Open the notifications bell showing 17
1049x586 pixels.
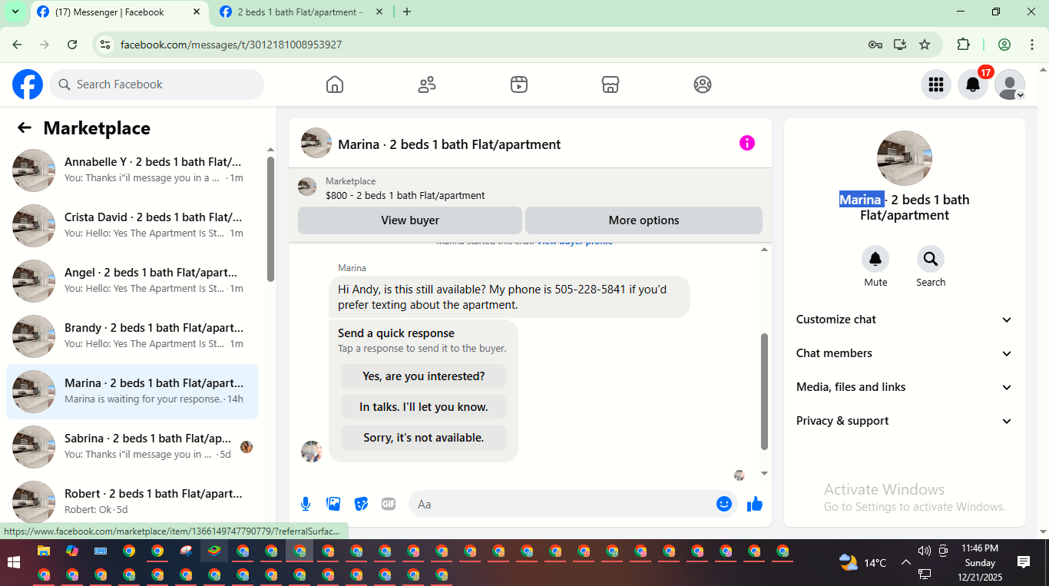[973, 84]
